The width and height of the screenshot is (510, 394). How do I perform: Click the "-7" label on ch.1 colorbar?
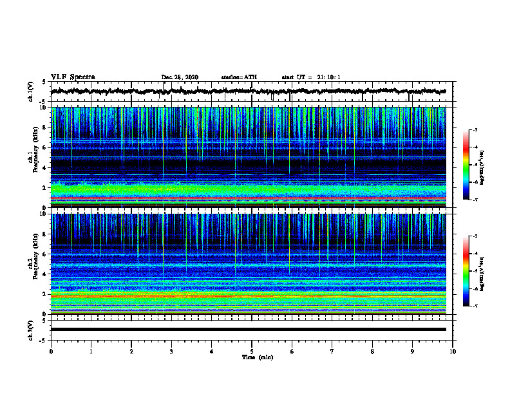click(475, 200)
